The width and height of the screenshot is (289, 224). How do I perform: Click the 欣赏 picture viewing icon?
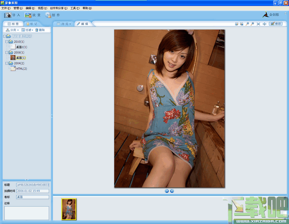(28, 15)
